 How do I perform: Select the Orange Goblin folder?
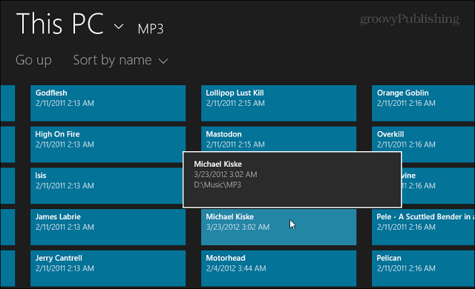click(423, 103)
